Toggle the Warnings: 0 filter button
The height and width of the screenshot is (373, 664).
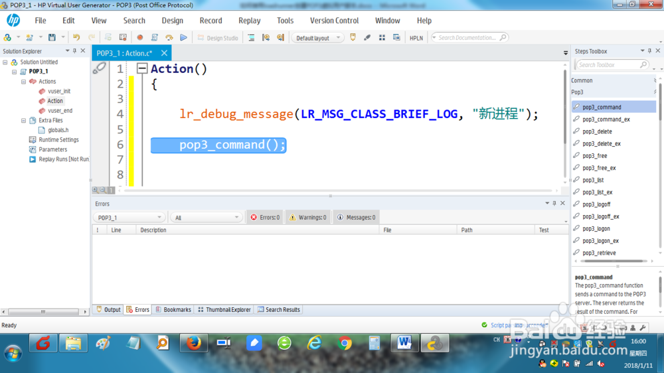tap(308, 218)
